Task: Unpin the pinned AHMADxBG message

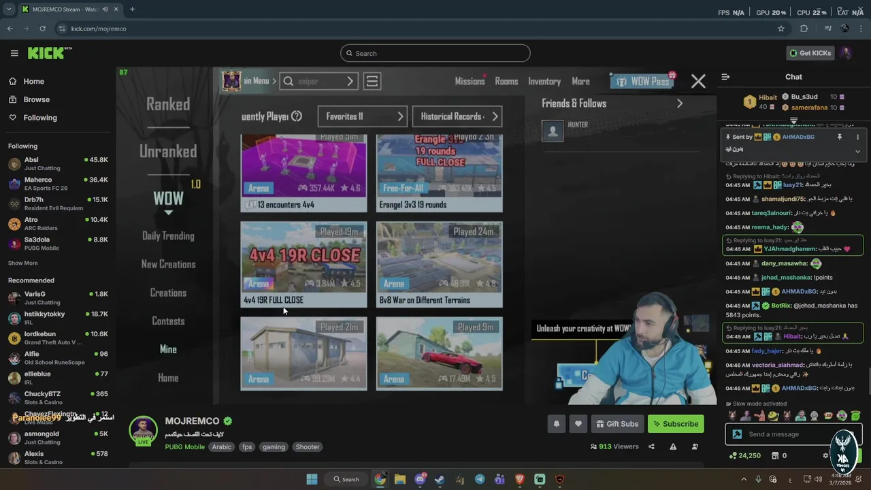Action: pos(840,137)
